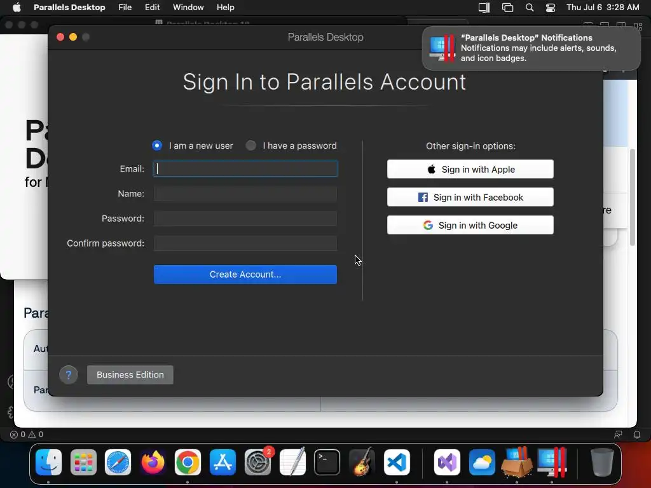Launch GarageBand from the Dock
The height and width of the screenshot is (488, 651).
click(x=362, y=463)
